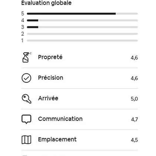Image resolution: width=156 pixels, height=156 pixels.
Task: Click the 4,7 Communication score
Action: (134, 120)
